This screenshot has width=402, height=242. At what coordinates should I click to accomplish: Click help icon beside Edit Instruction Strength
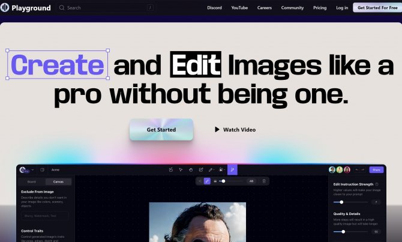point(377,184)
